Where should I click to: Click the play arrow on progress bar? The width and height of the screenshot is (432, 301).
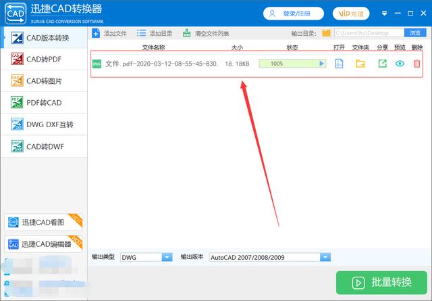coord(321,64)
